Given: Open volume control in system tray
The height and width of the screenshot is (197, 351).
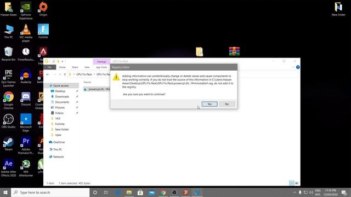Looking at the screenshot, I should pos(311,192).
